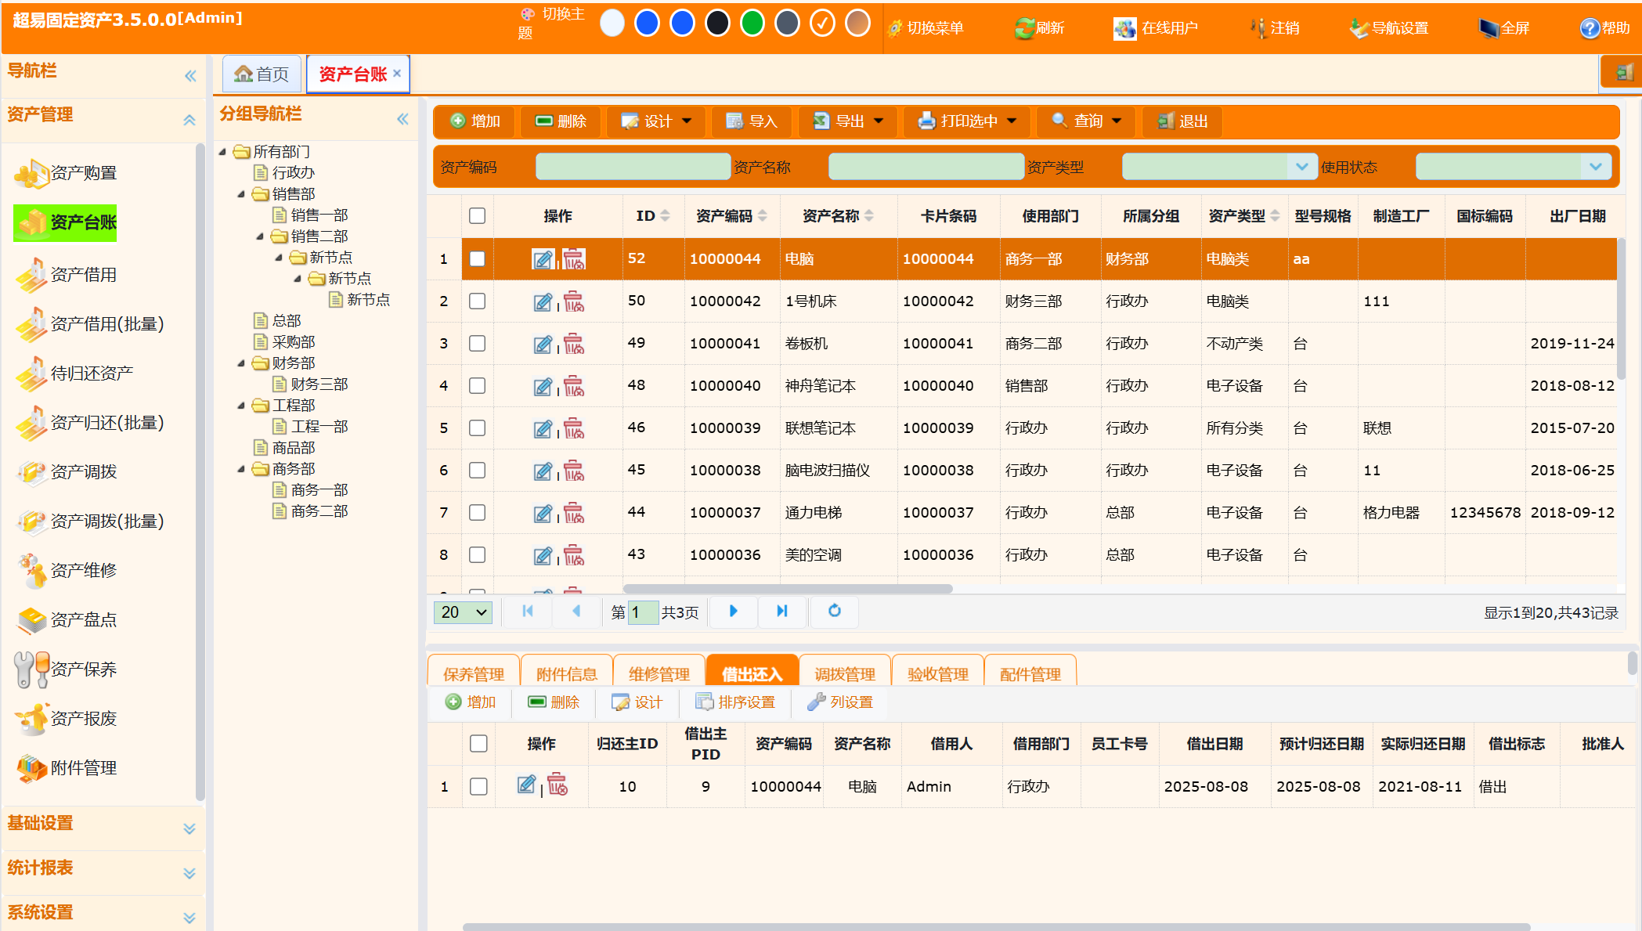Open the 导出 dropdown menu
Viewport: 1642px width, 931px height.
click(x=847, y=121)
